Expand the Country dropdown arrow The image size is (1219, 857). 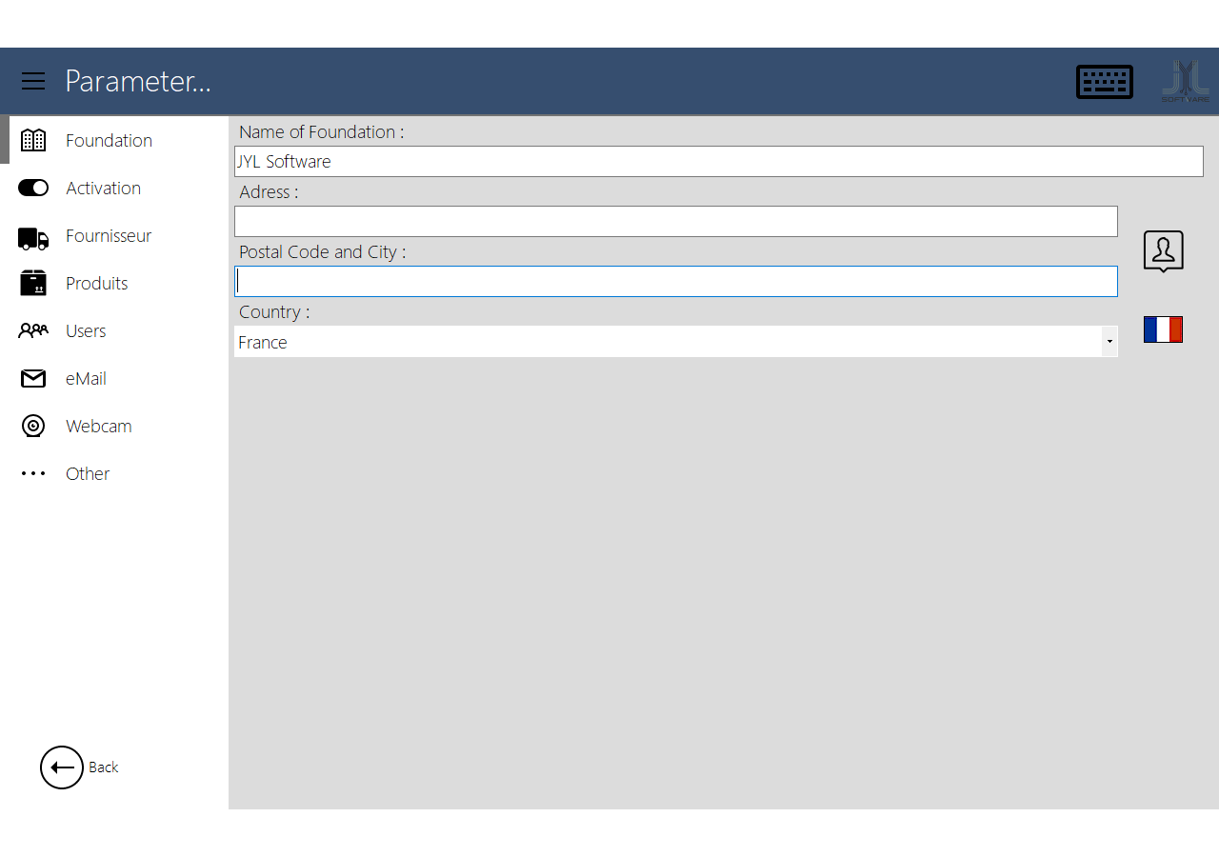1109,342
